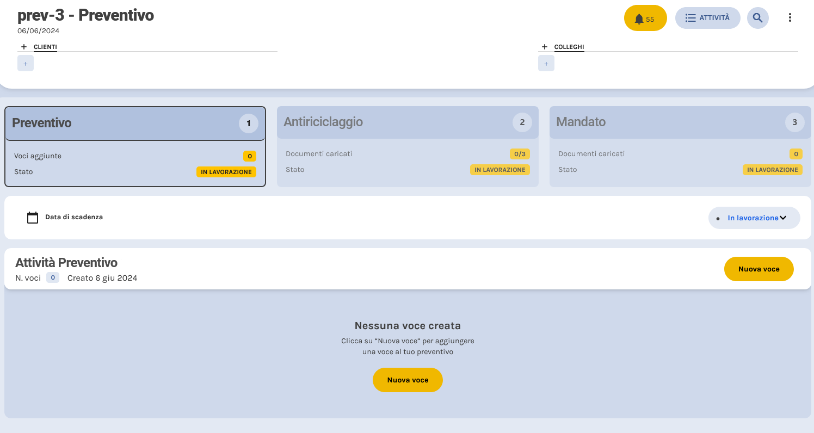Screen dimensions: 814x433
Task: Open the three-dot overflow menu
Action: pyautogui.click(x=790, y=17)
